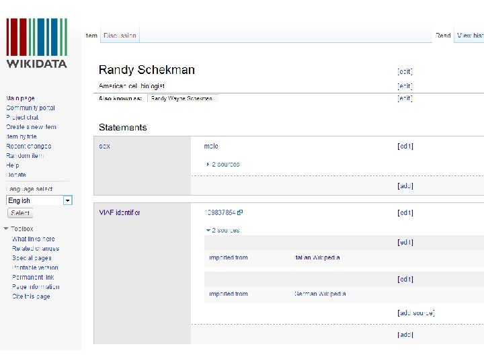Switch to the Read tab
484x363 pixels.
(x=443, y=36)
